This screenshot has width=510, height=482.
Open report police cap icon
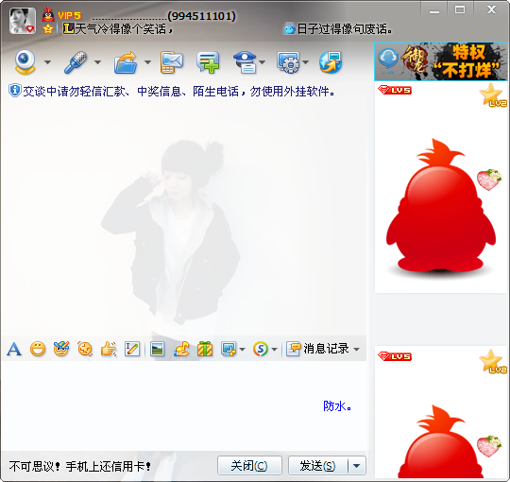tap(246, 61)
